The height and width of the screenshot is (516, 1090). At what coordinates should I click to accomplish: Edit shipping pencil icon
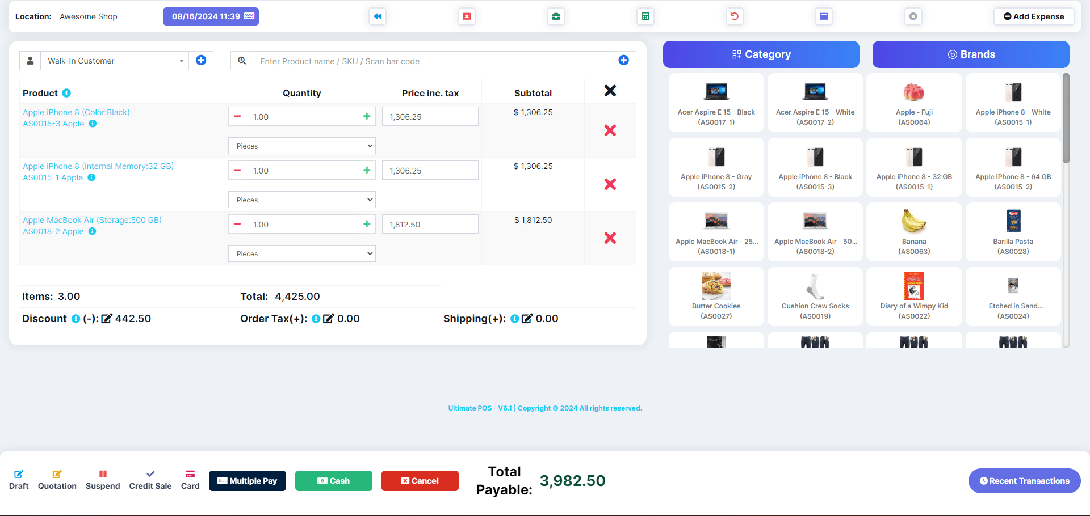(527, 319)
